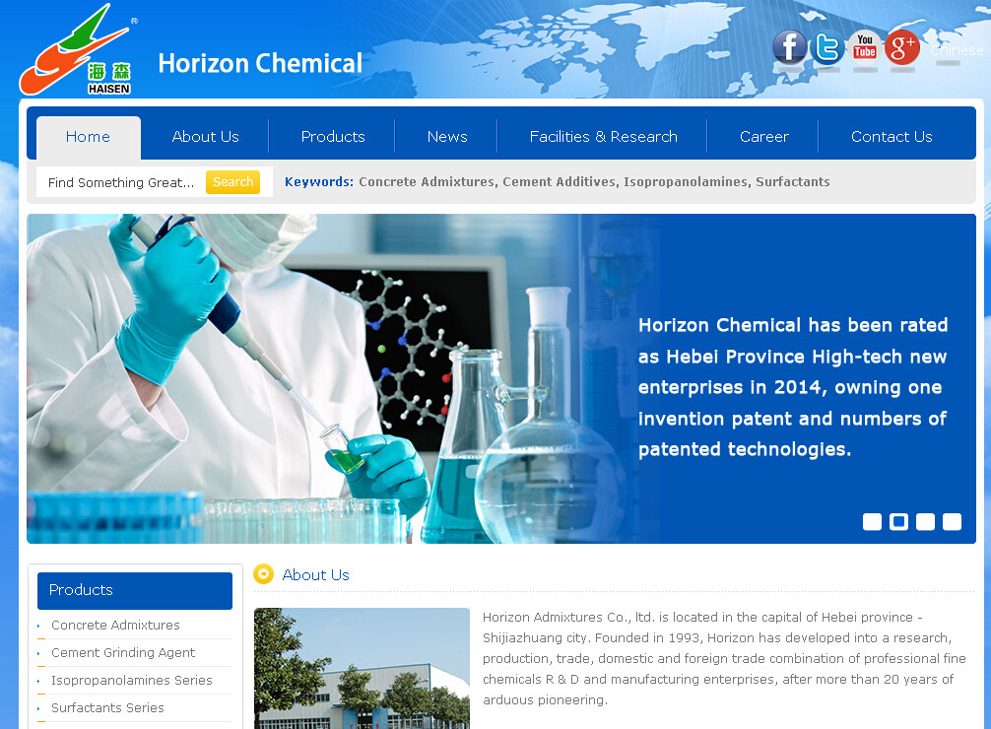The height and width of the screenshot is (729, 991).
Task: Open Isopropanolamines Series product category
Action: (x=131, y=681)
